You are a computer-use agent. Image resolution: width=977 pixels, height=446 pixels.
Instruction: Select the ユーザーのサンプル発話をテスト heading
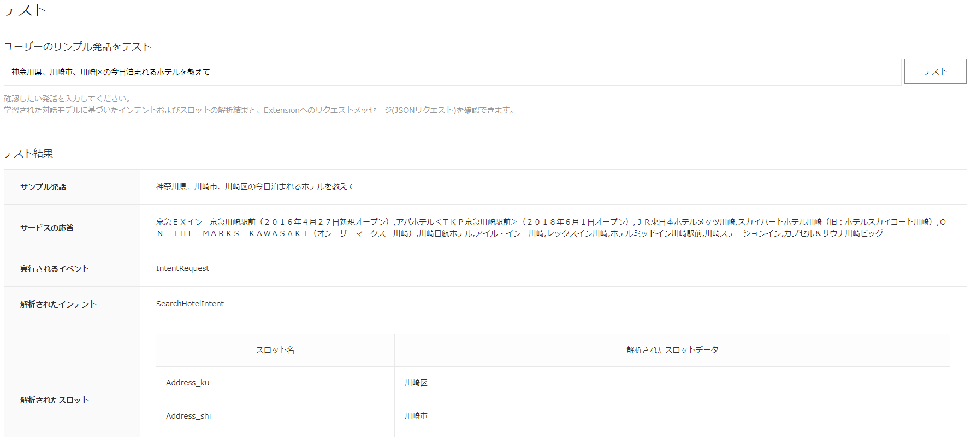[x=78, y=46]
